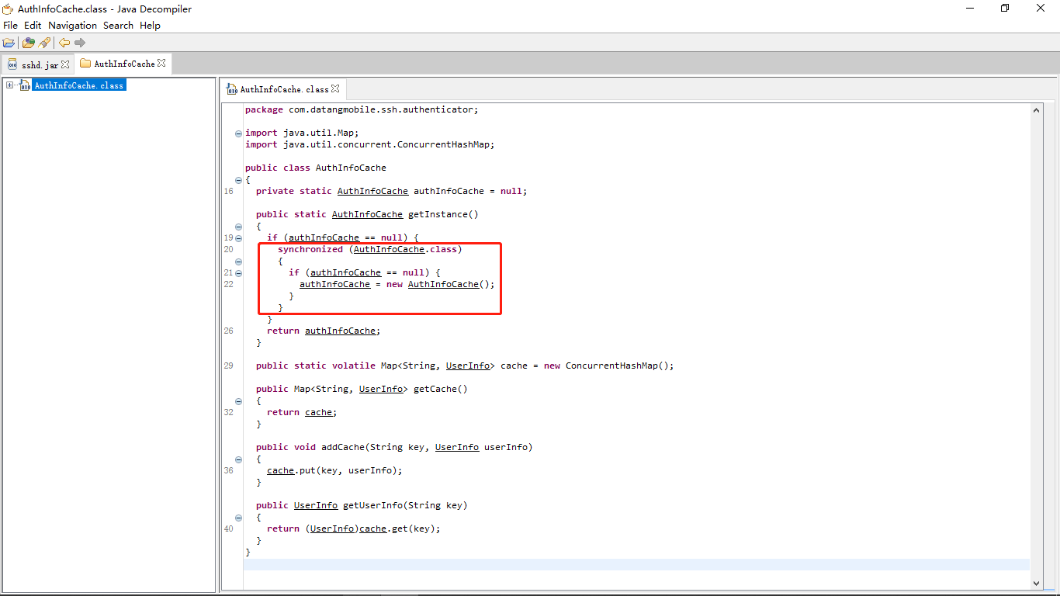Screen dimensions: 1060x596
Task: Open the Navigation menu
Action: 72,25
